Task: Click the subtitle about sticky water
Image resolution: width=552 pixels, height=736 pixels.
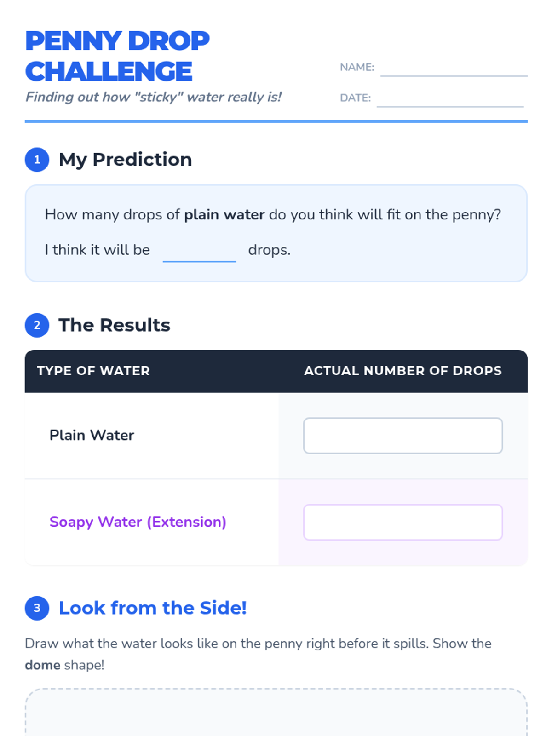Action: tap(153, 97)
